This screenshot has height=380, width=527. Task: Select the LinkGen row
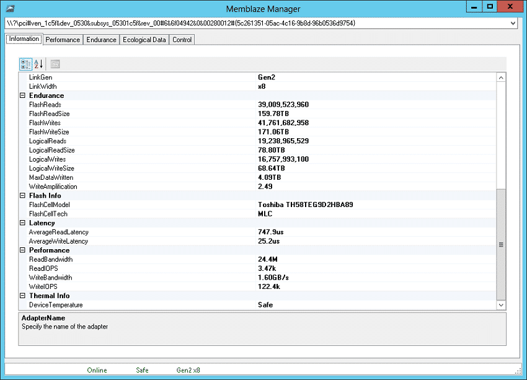tap(257, 77)
